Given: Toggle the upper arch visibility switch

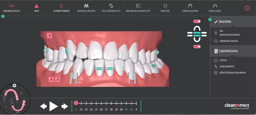Looking at the screenshot, I should pos(197,21).
